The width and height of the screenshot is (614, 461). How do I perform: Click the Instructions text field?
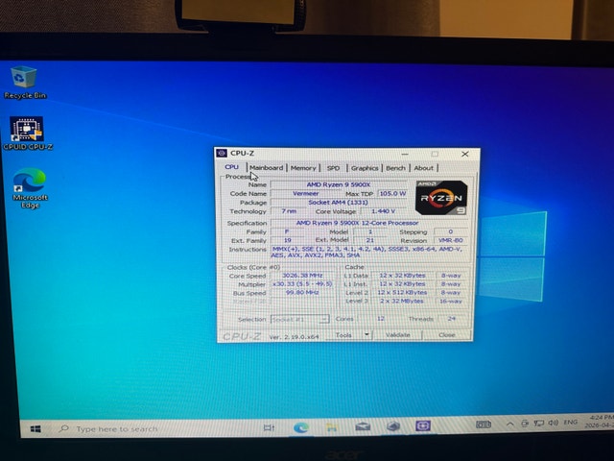click(369, 252)
